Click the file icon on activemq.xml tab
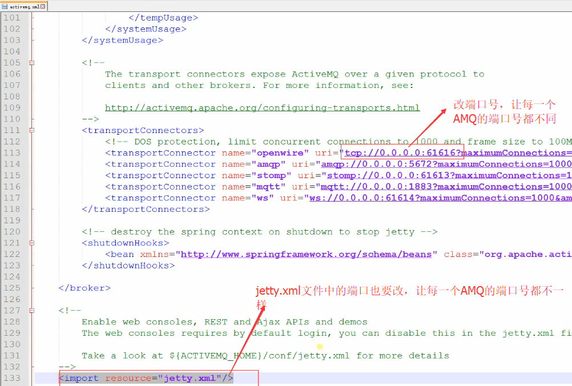 [5, 6]
